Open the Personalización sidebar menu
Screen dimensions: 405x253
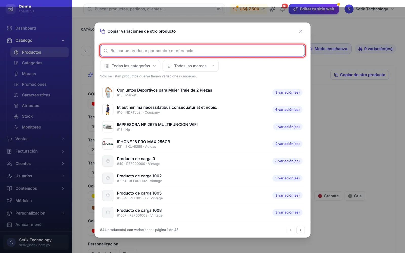(36, 213)
